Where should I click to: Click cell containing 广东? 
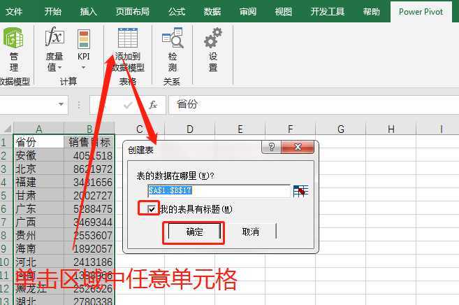click(38, 208)
